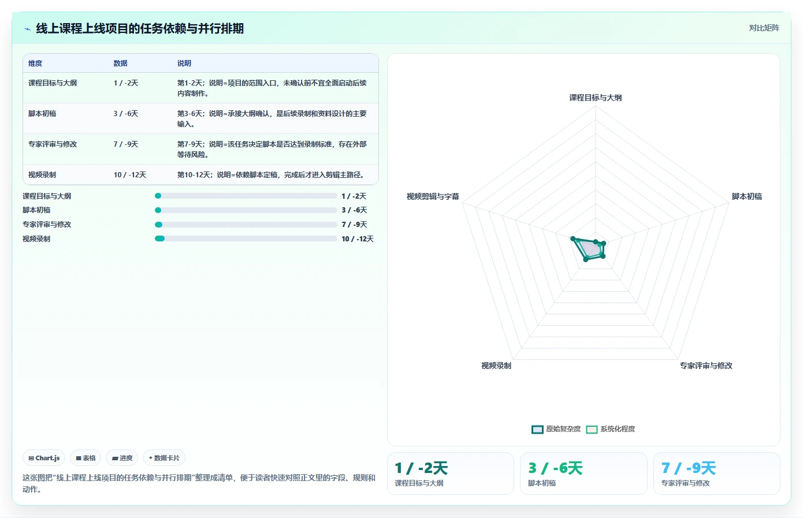Click the header icon beside the title
Viewport: 803px width, 518px height.
click(27, 29)
